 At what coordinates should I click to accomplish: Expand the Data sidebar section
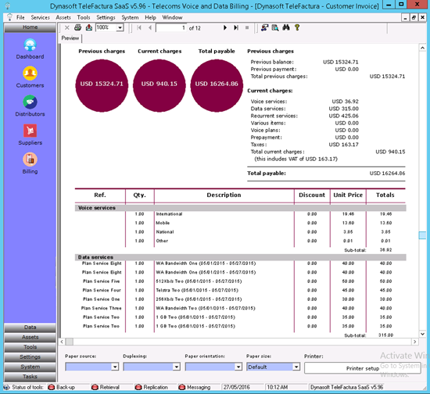pos(30,328)
